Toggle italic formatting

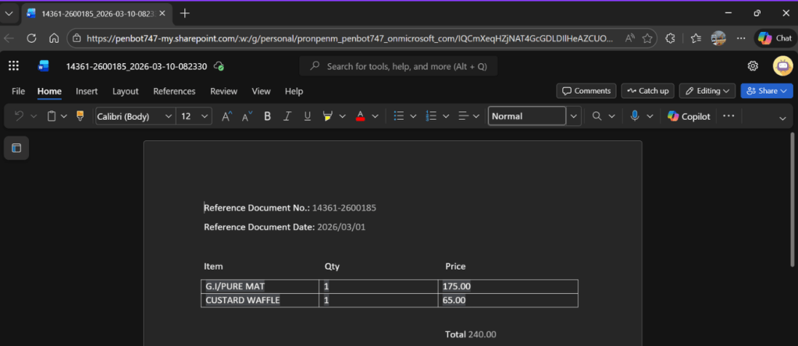[287, 116]
